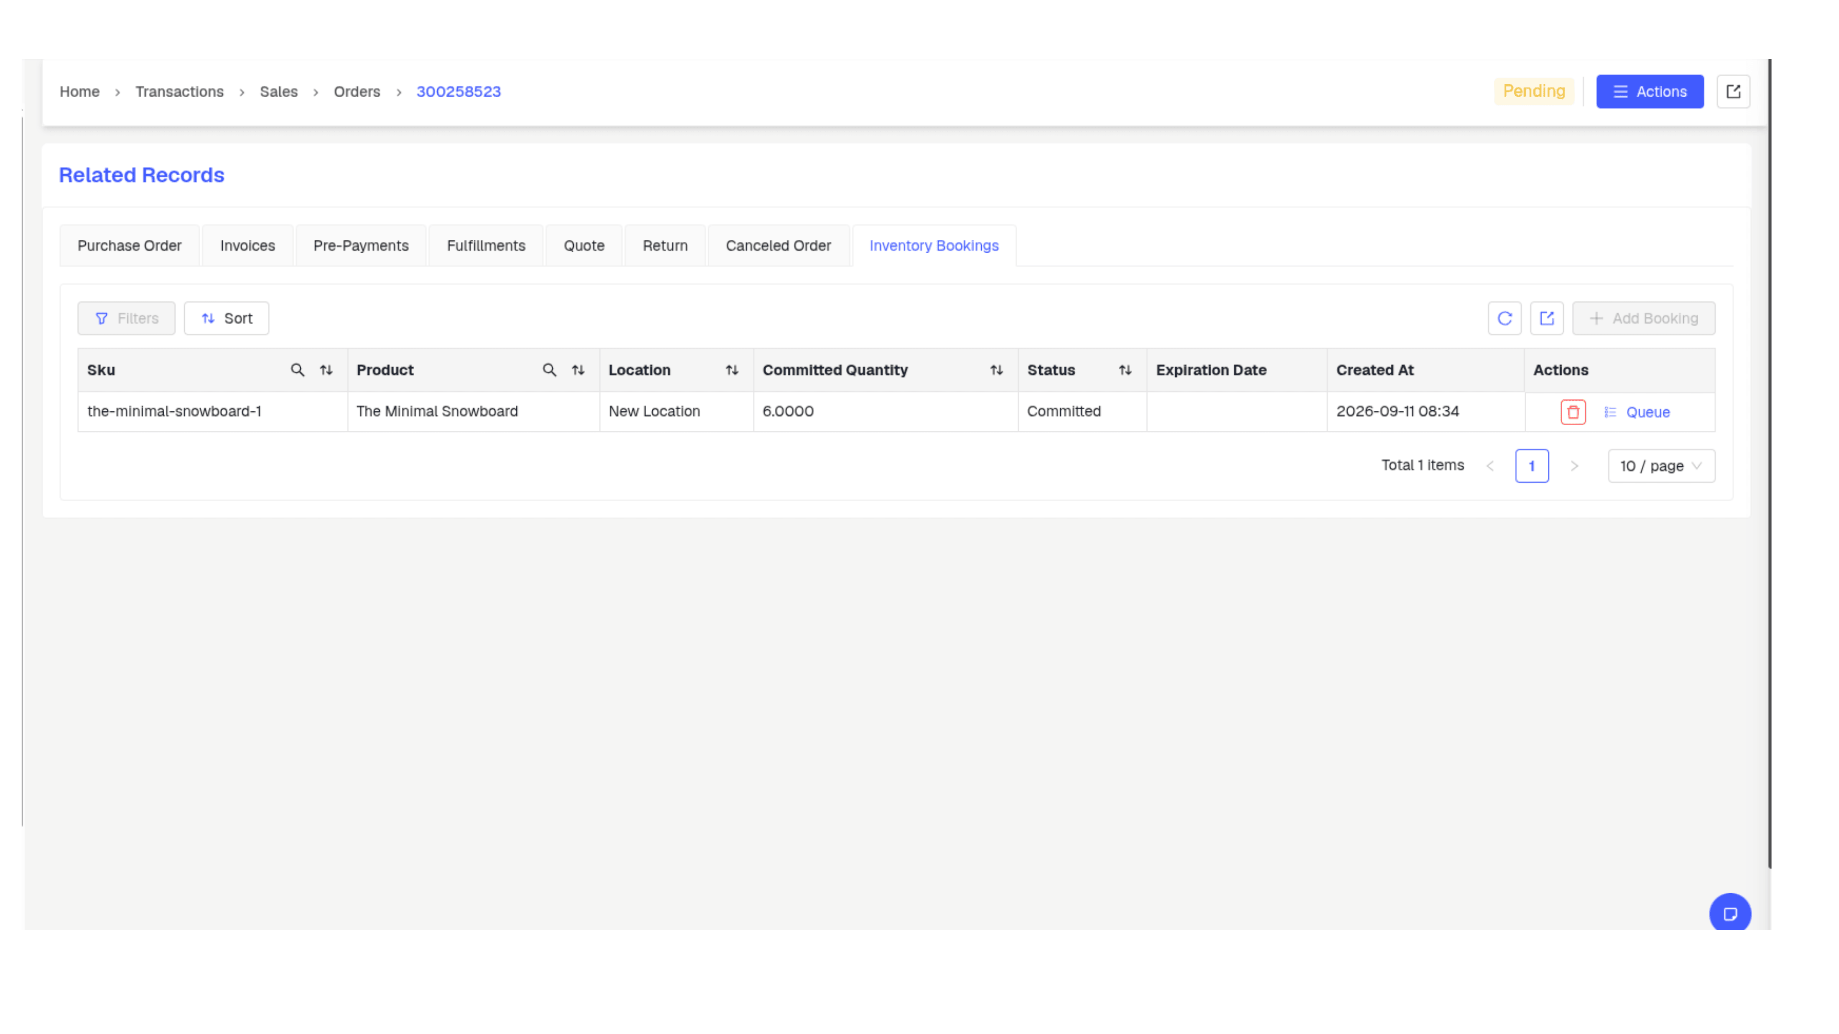Sort the table by the Location column arrows
1839x1034 pixels.
click(732, 370)
